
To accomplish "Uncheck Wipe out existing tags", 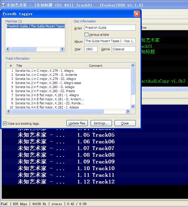I will point(5,124).
